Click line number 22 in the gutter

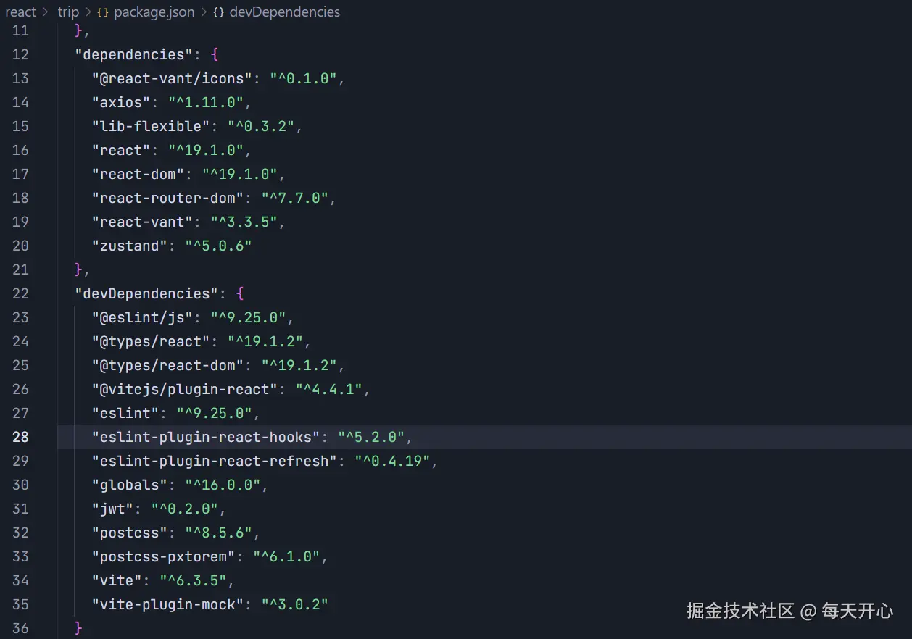(21, 293)
